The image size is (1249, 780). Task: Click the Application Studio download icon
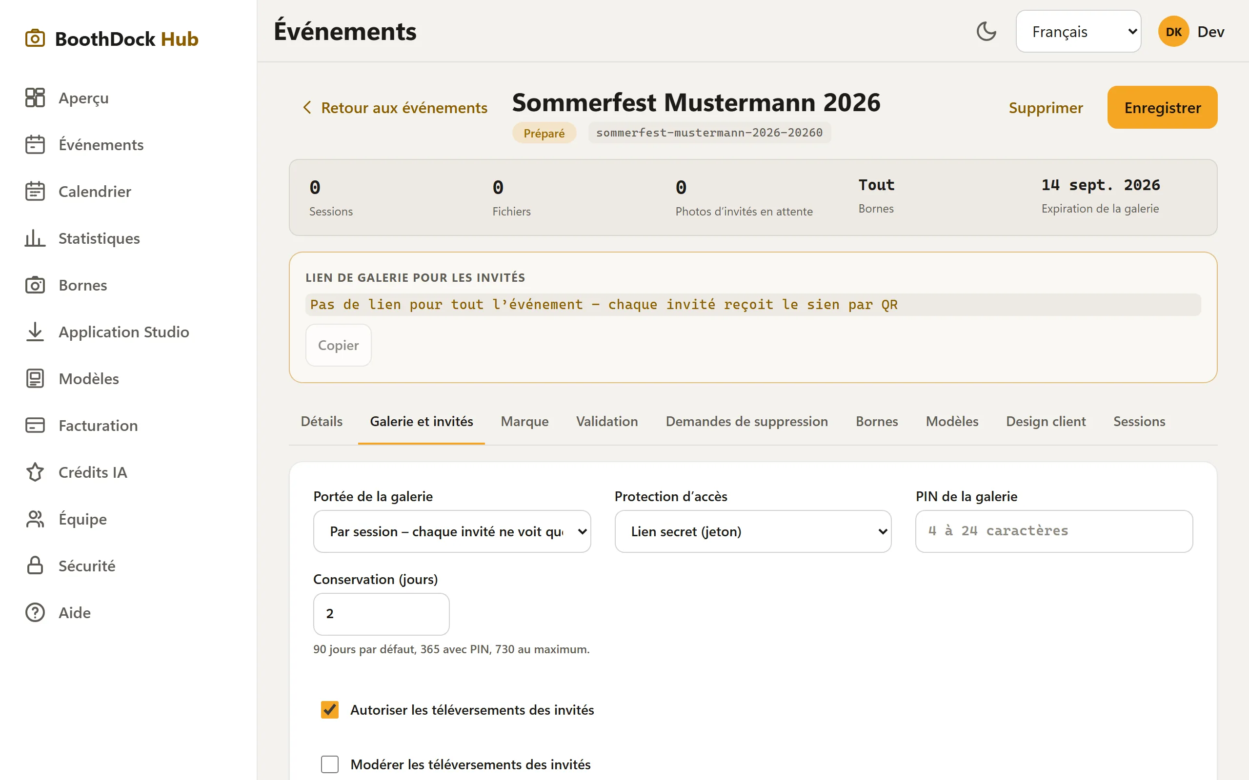35,331
